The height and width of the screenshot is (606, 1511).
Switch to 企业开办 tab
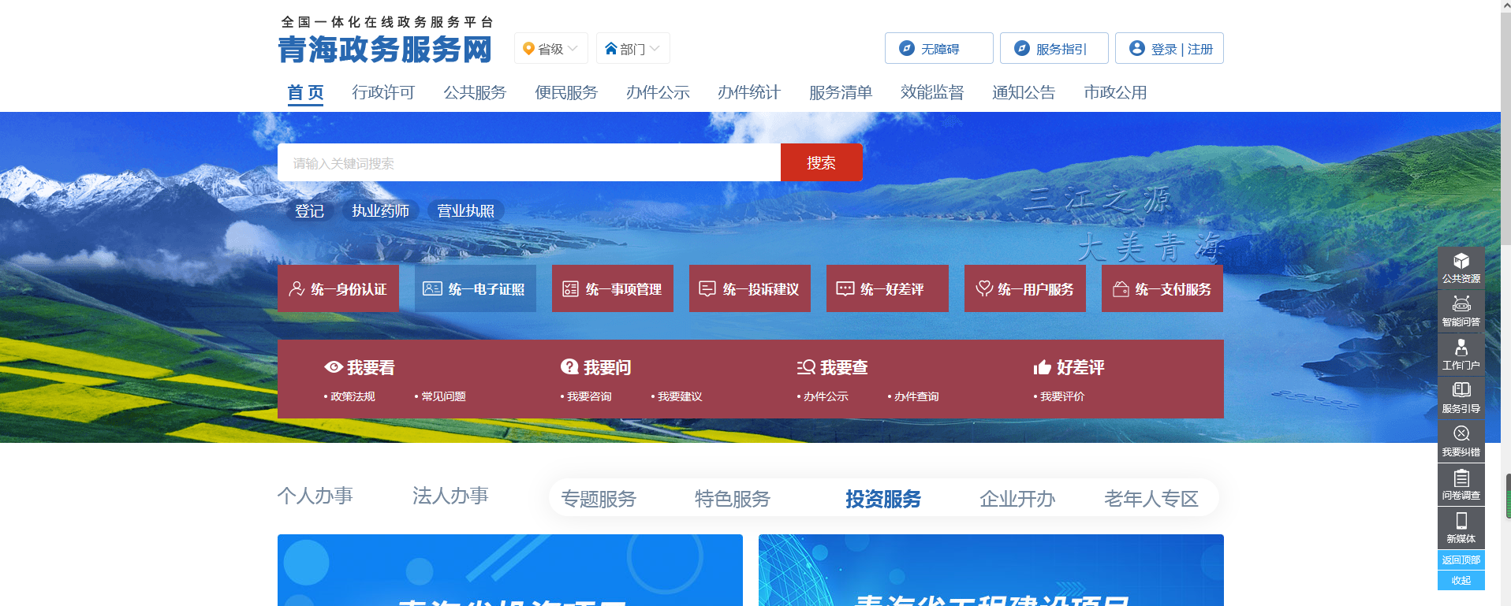1017,499
